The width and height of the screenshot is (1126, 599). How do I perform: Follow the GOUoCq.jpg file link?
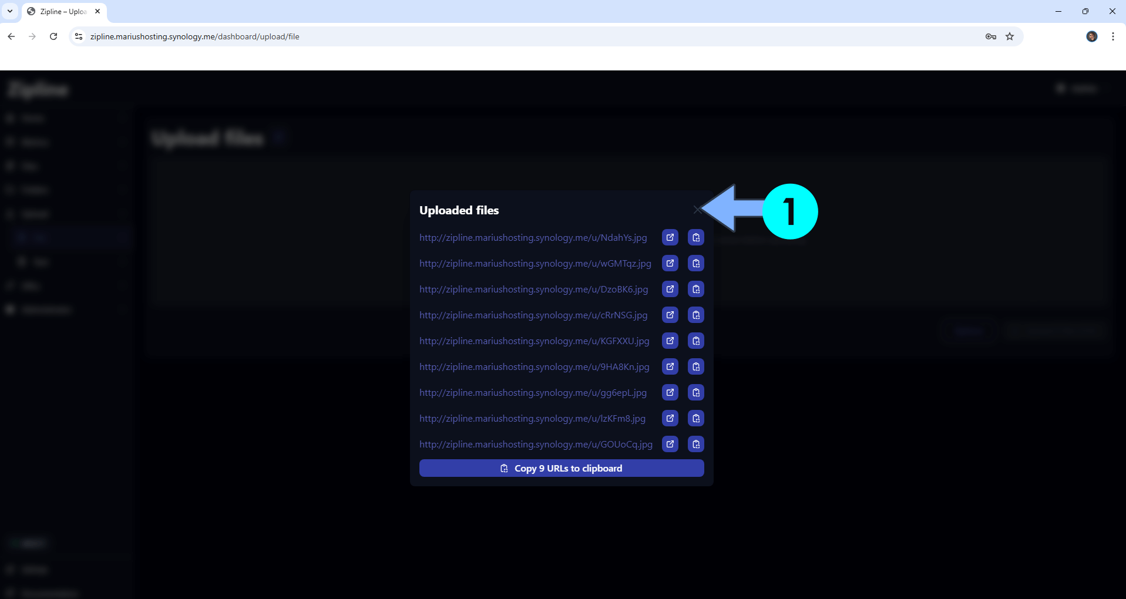pos(536,444)
